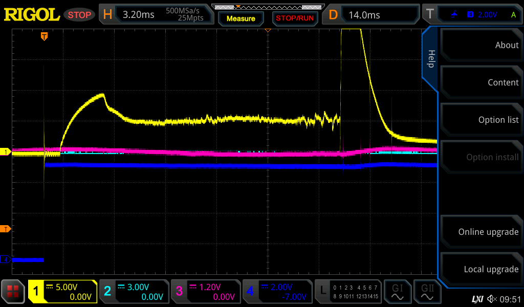The image size is (524, 307).
Task: Select the Option list menu item
Action: 481,120
